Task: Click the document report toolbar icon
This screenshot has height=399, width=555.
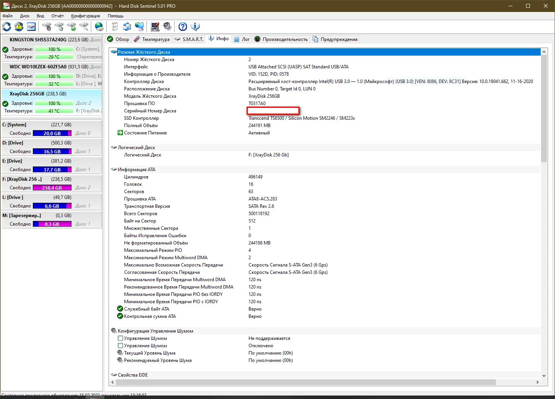Action: pyautogui.click(x=115, y=27)
